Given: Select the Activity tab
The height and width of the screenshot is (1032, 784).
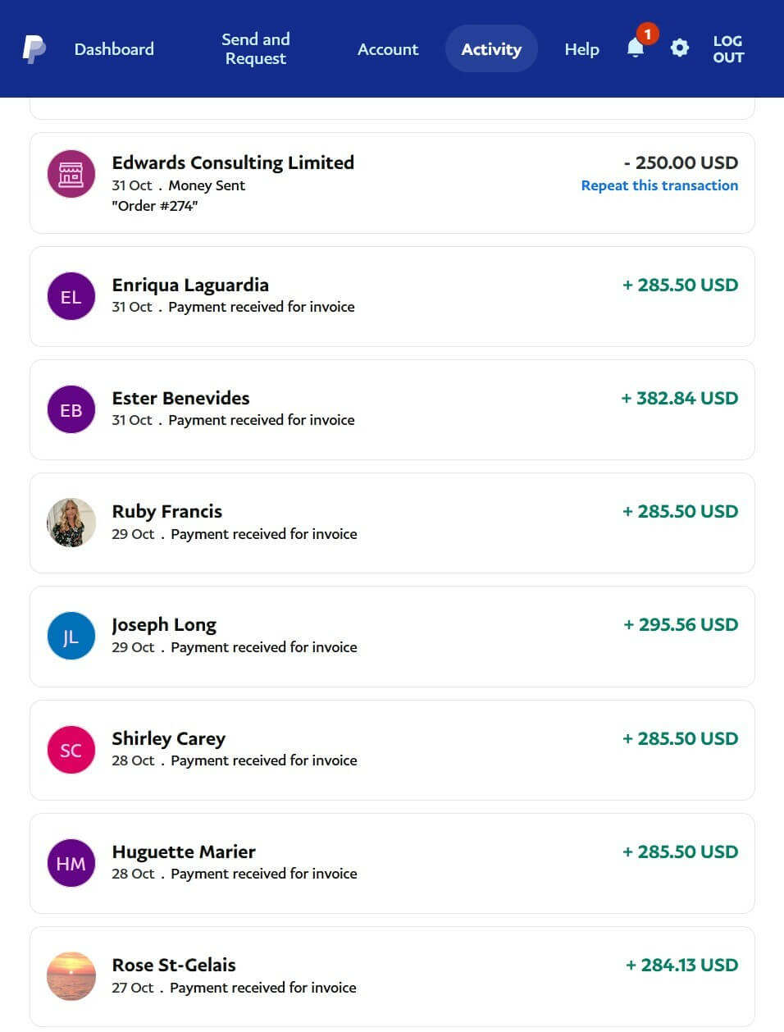Looking at the screenshot, I should (x=491, y=49).
